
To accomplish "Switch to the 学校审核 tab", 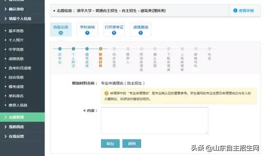I will click(87, 30).
